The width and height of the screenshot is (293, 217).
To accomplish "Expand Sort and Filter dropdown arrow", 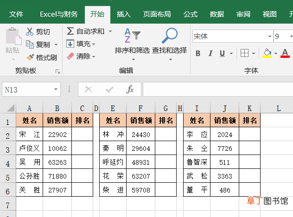I will click(x=133, y=60).
